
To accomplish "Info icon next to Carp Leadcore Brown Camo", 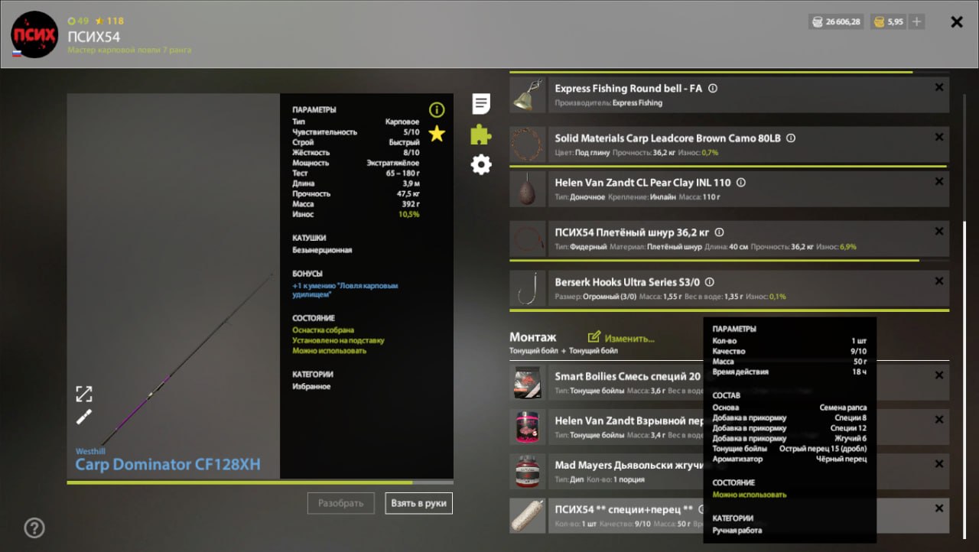I will pos(791,138).
